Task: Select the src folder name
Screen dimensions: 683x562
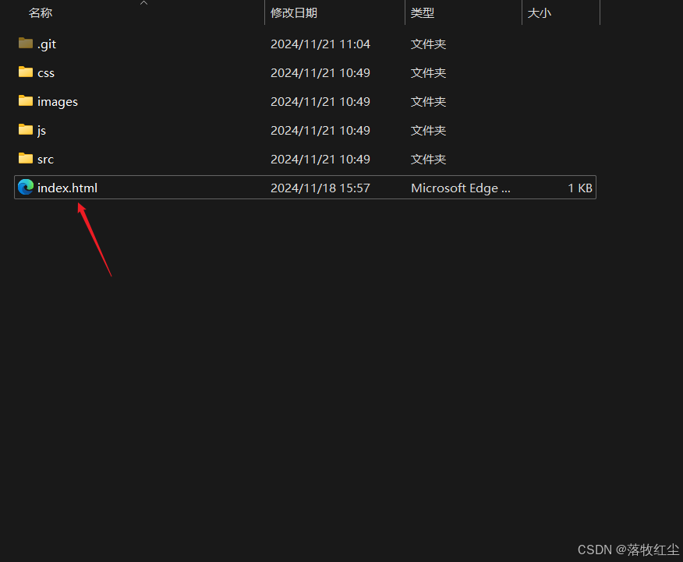Action: [45, 160]
